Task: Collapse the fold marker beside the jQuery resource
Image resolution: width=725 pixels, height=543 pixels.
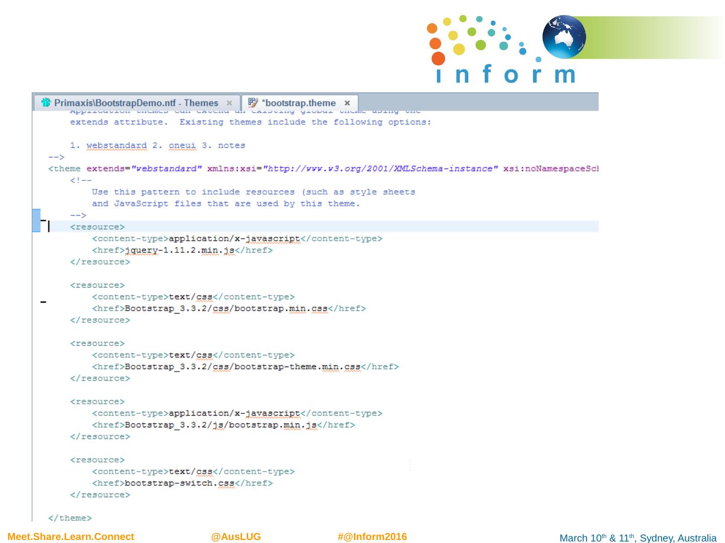Action: click(x=44, y=220)
